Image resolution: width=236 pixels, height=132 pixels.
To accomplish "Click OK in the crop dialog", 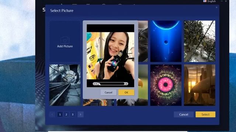I will (x=126, y=92).
